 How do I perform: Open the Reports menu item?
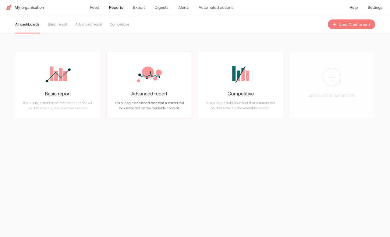[x=116, y=8]
